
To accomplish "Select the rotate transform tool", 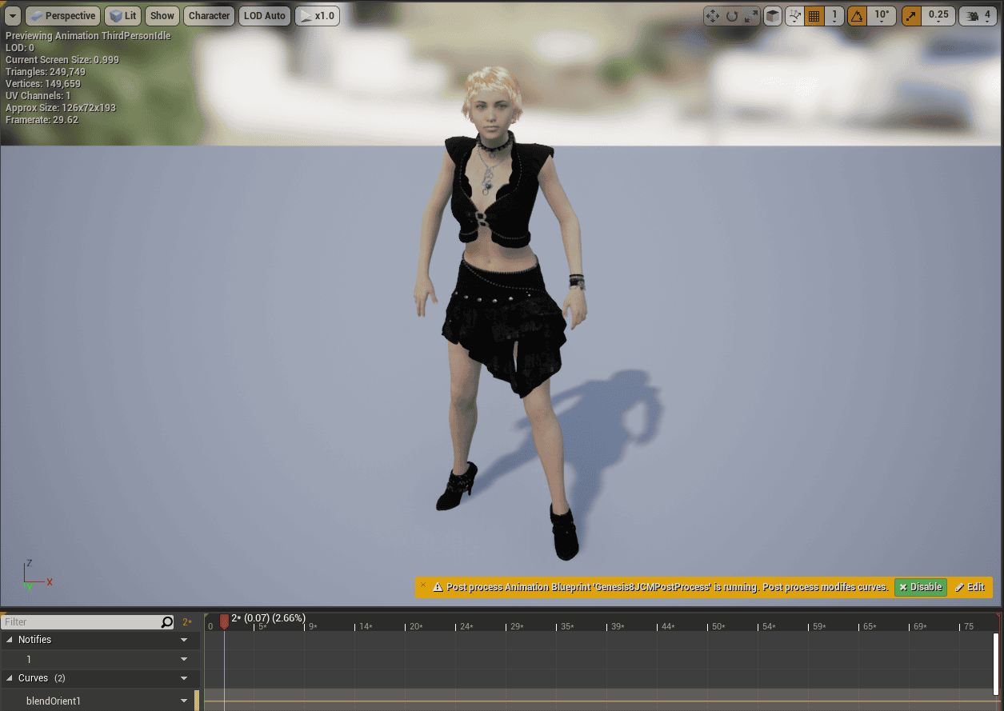I will tap(732, 15).
